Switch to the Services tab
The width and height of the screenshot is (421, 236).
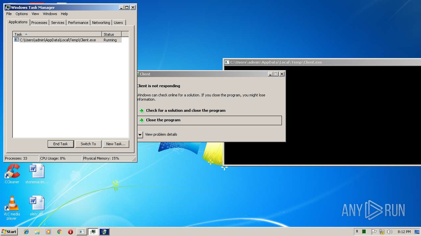point(58,23)
